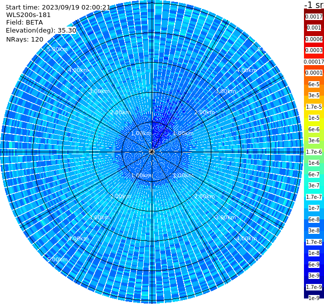324x304 pixels.
Task: Select the 1e-7 colorbar value
Action: (314, 208)
